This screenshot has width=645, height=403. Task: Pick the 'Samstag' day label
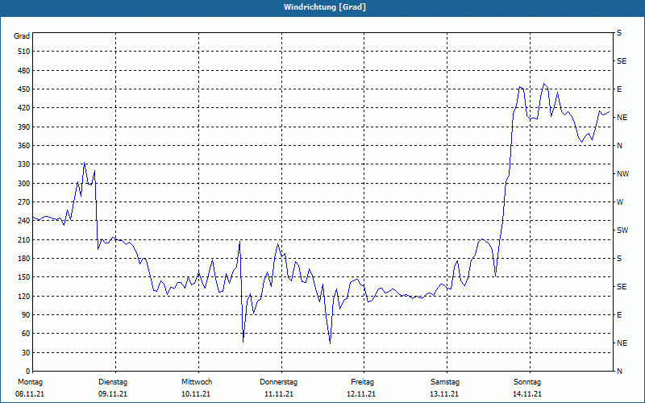click(445, 382)
